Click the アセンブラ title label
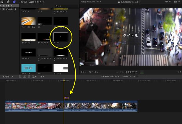Image resolution: width=182 pixels, height=124 pixels. pos(25,11)
